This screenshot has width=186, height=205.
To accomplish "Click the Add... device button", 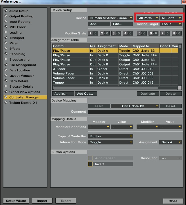I will click(x=99, y=24).
